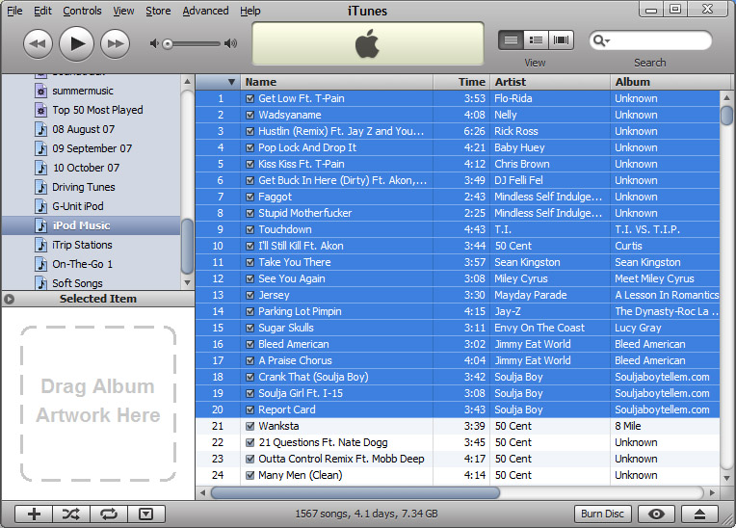The image size is (736, 528).
Task: Toggle repeat mode
Action: click(x=109, y=514)
